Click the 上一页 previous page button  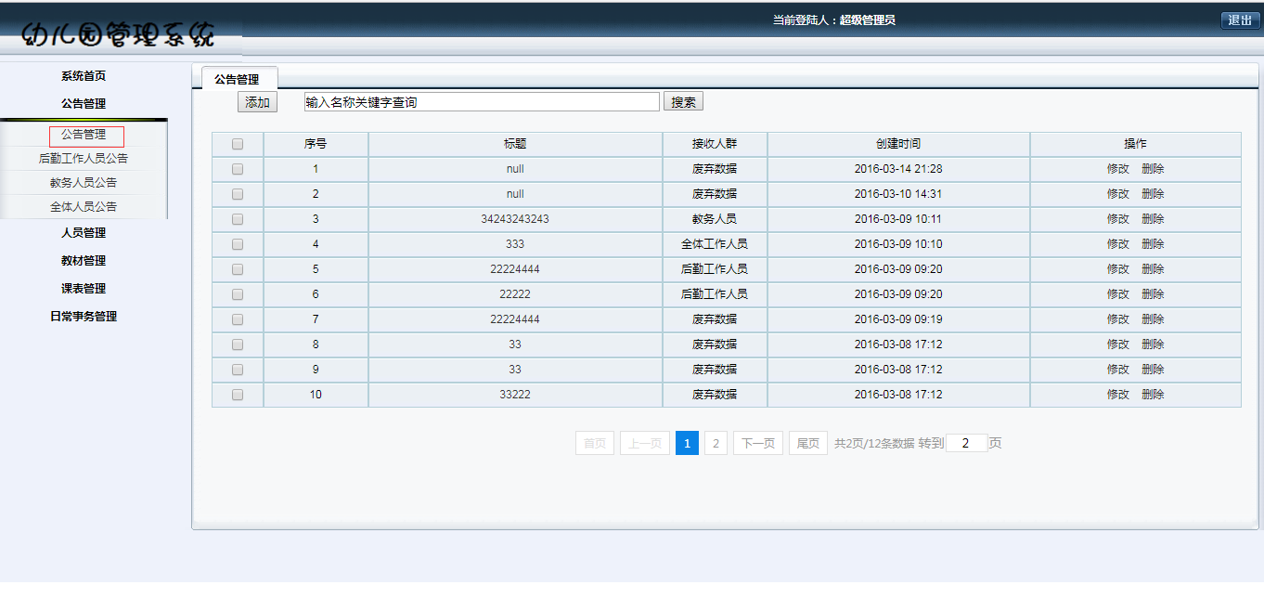click(645, 443)
